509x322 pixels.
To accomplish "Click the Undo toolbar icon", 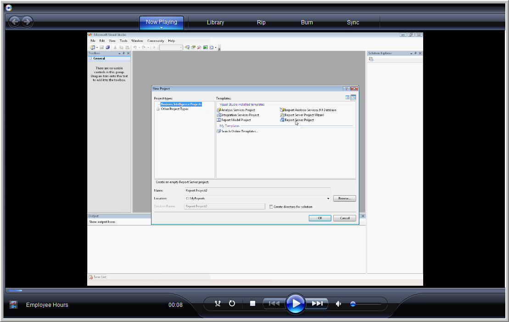I will coord(135,47).
